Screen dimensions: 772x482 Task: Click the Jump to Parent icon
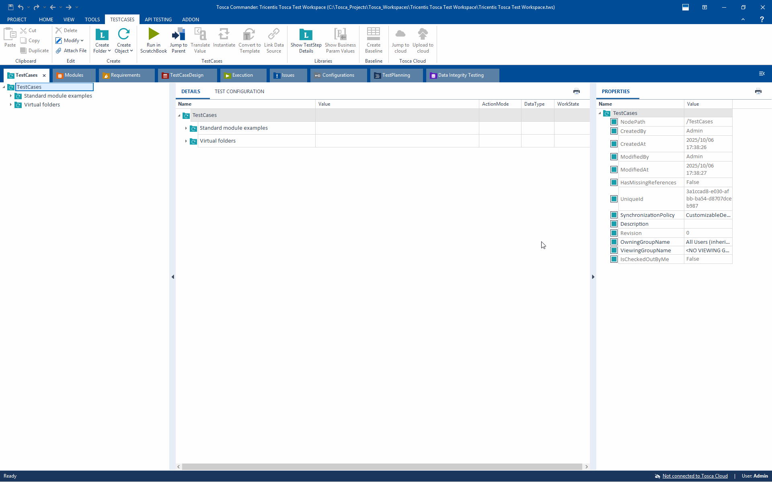click(x=178, y=35)
